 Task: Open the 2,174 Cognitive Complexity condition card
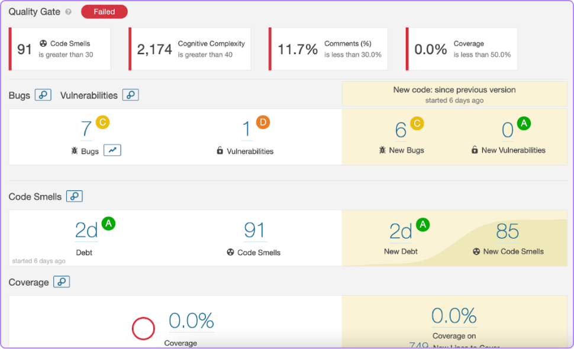(189, 49)
